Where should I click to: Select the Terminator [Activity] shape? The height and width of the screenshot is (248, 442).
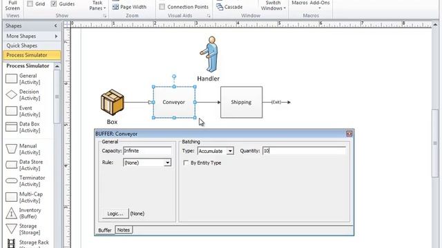(x=25, y=181)
